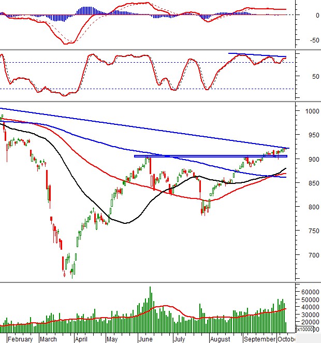Click the MACD trough in March
The height and width of the screenshot is (343, 321).
pos(66,44)
